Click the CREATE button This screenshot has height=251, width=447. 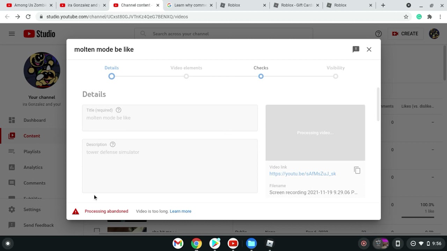coord(405,34)
